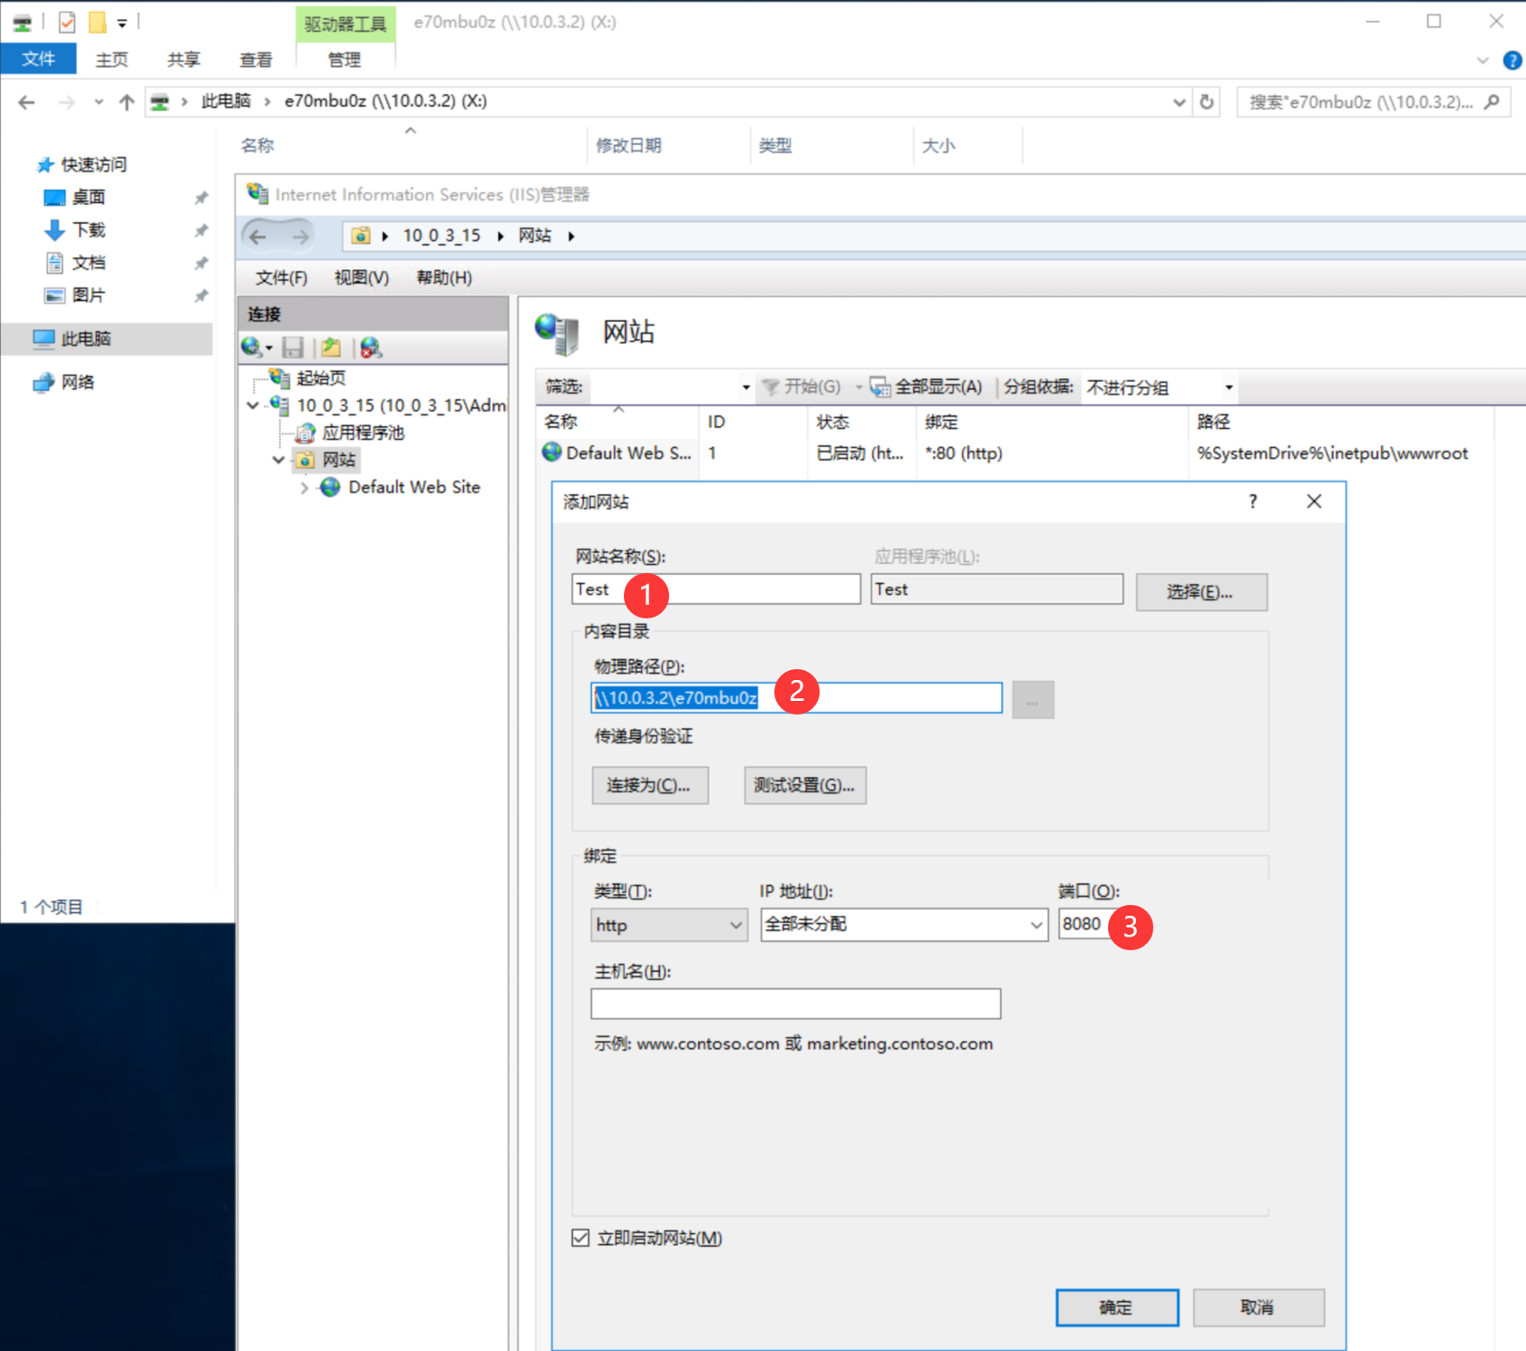
Task: Expand the Default Web Site node
Action: [x=305, y=488]
